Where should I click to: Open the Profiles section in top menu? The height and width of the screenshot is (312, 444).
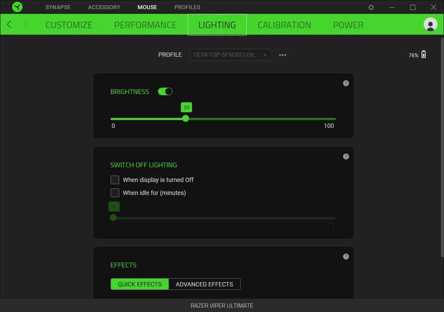point(187,7)
